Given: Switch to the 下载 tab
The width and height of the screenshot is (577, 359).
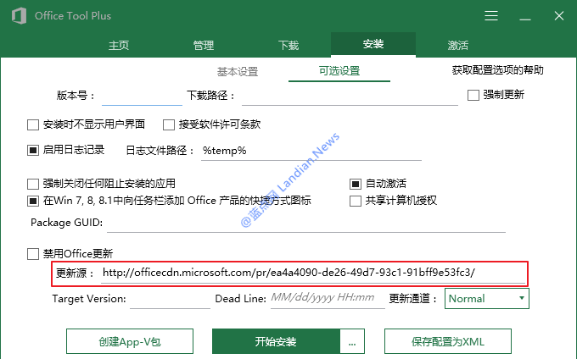Looking at the screenshot, I should [x=288, y=45].
